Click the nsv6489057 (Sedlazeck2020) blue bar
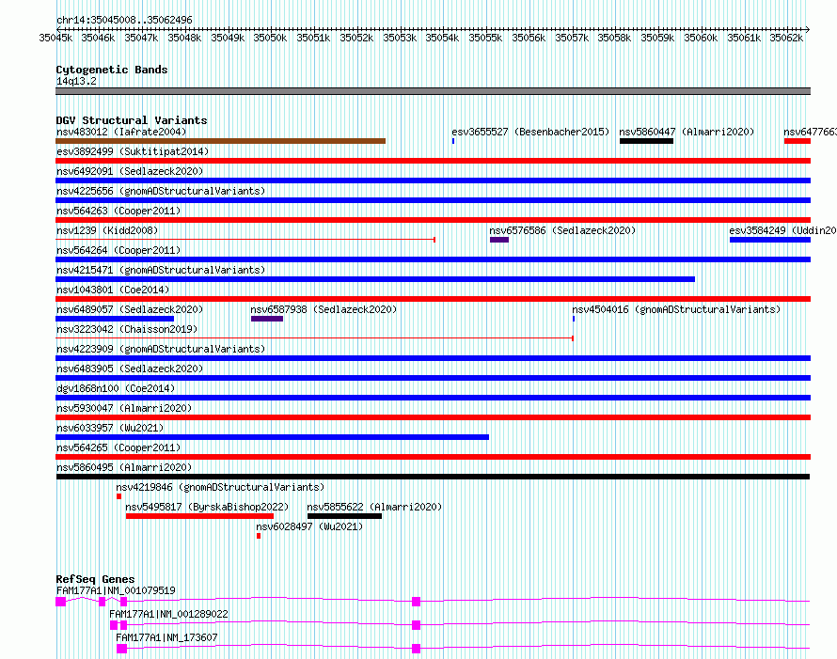The height and width of the screenshot is (659, 837). (x=115, y=319)
